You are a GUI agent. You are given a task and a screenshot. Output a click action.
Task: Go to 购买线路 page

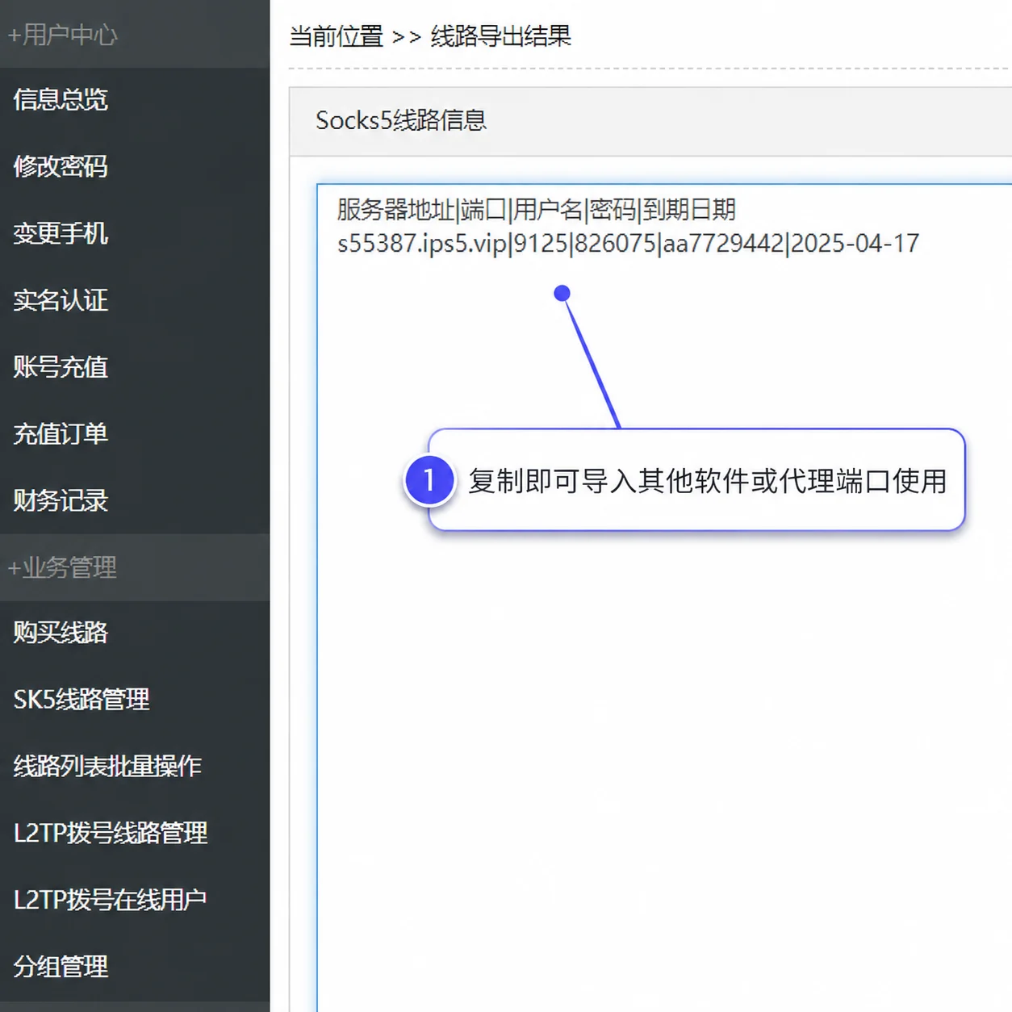[61, 633]
